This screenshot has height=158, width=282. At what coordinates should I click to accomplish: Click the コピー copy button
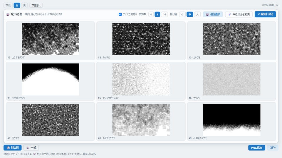tap(273, 147)
